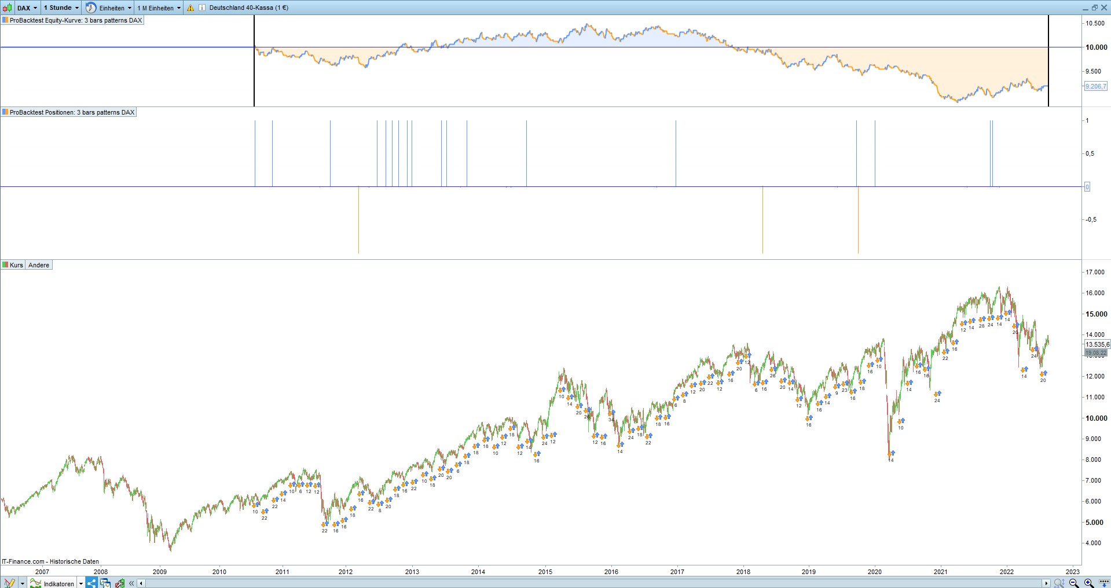Select the ProBacktest Positionen panel label
The image size is (1111, 588).
[x=68, y=112]
